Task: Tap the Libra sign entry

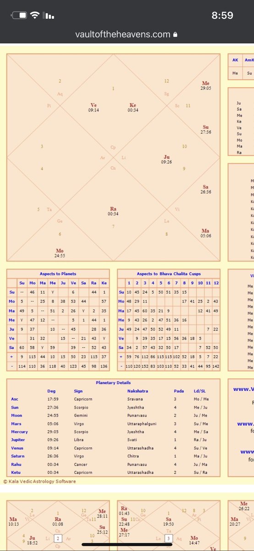Action: [x=78, y=440]
